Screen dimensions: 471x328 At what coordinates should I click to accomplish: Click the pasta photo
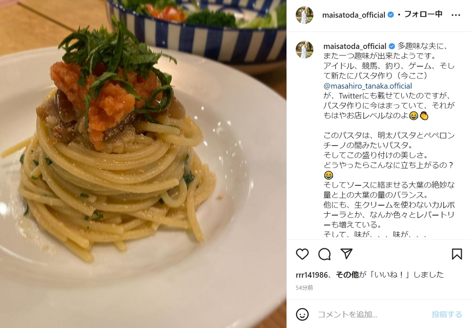(x=143, y=164)
